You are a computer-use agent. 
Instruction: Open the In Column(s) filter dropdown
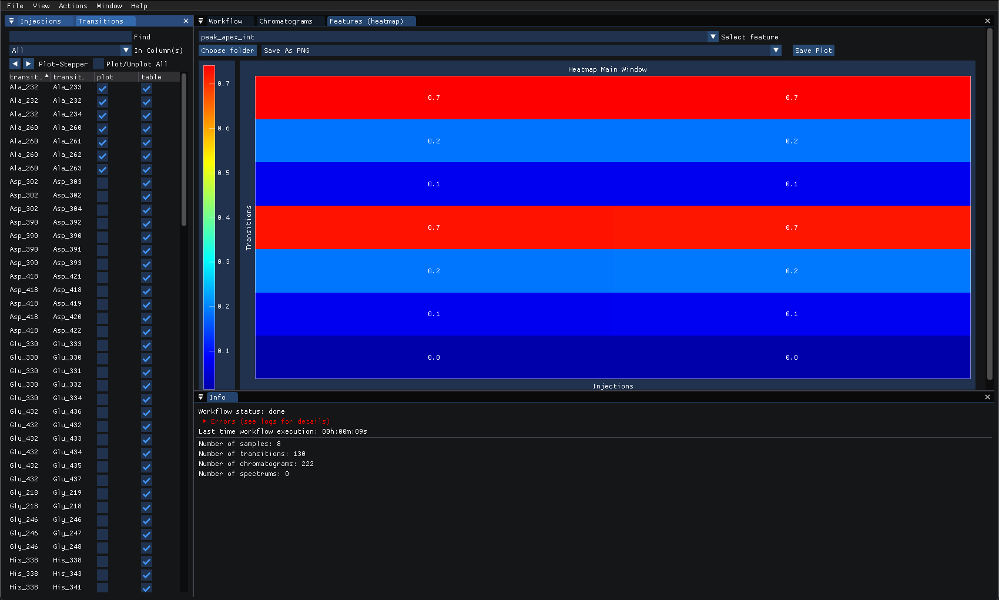(x=126, y=51)
